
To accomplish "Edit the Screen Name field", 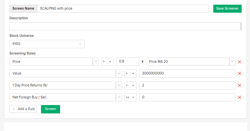I will (123, 9).
